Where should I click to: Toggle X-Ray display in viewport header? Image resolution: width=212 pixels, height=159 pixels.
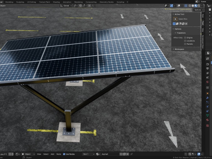tap(186, 6)
